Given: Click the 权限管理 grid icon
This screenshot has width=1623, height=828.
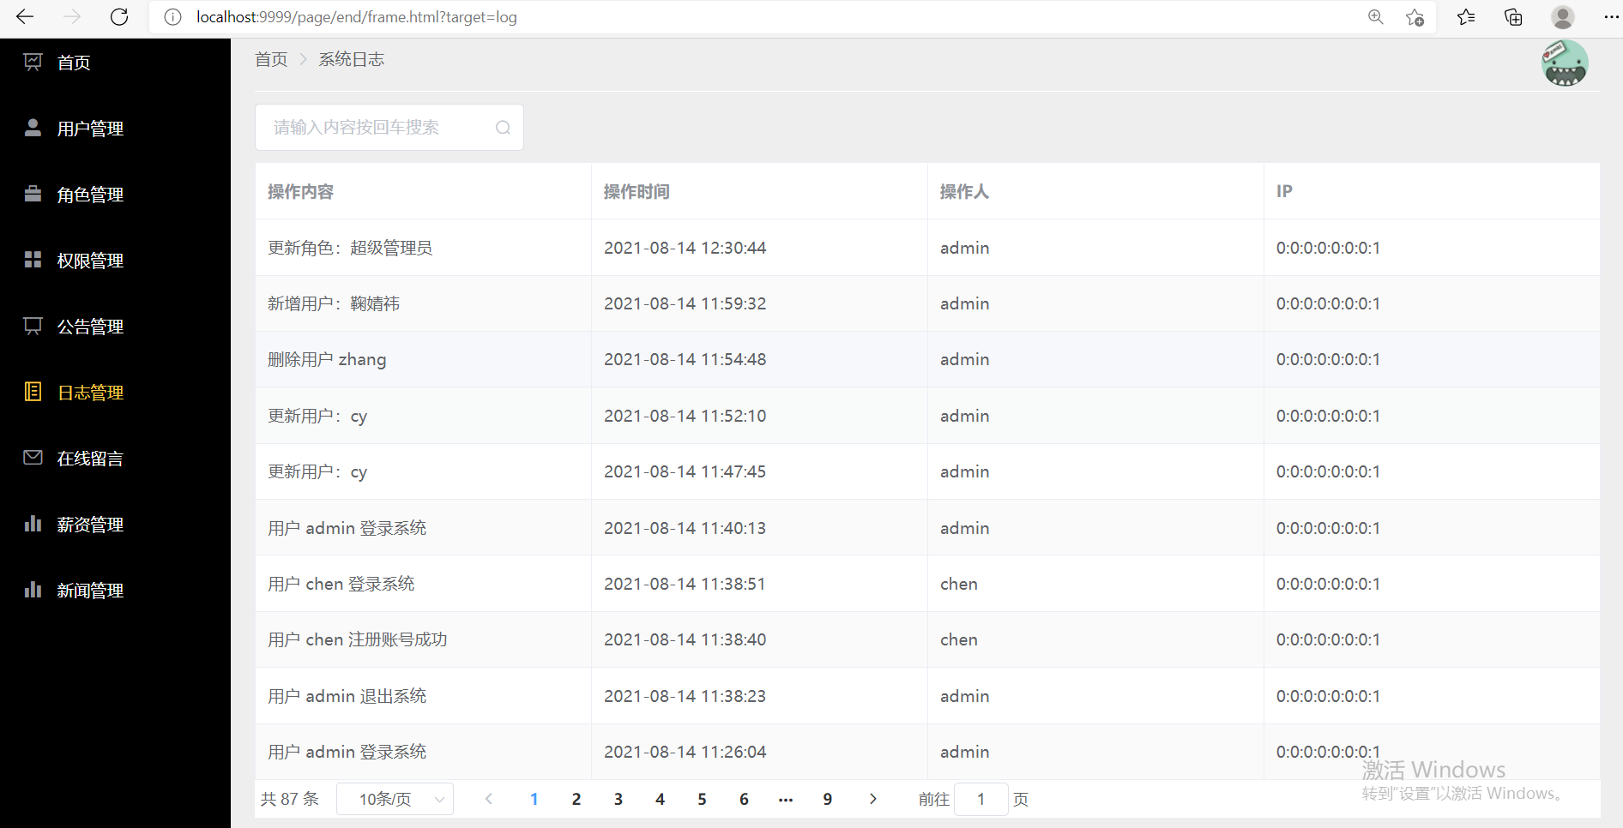Looking at the screenshot, I should tap(33, 260).
